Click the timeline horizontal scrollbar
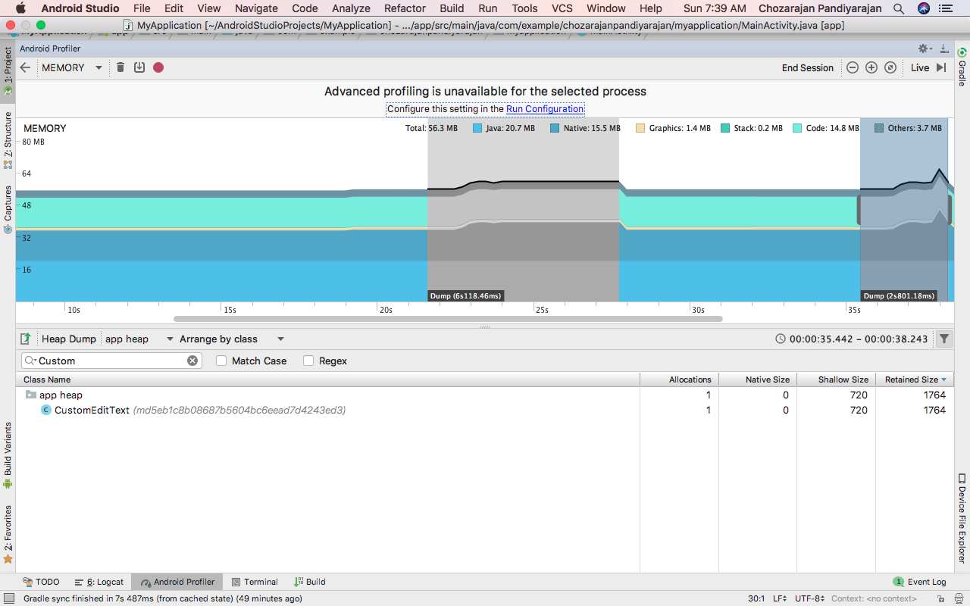Viewport: 970px width, 606px height. click(448, 319)
